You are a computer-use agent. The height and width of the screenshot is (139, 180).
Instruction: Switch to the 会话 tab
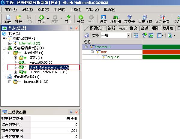click(144, 28)
